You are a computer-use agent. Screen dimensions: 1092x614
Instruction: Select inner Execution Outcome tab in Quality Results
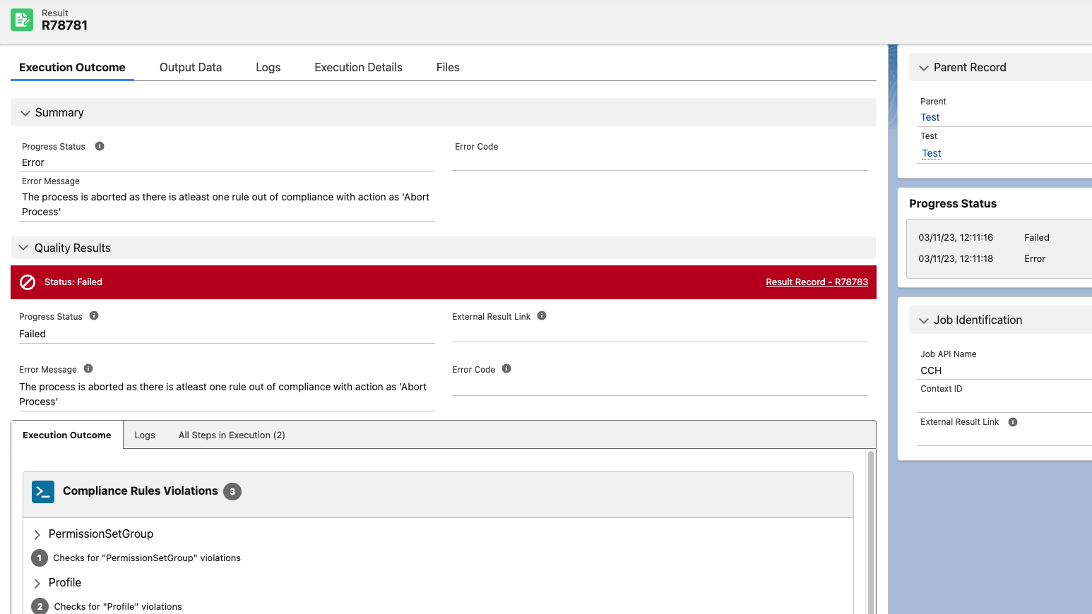(x=67, y=435)
